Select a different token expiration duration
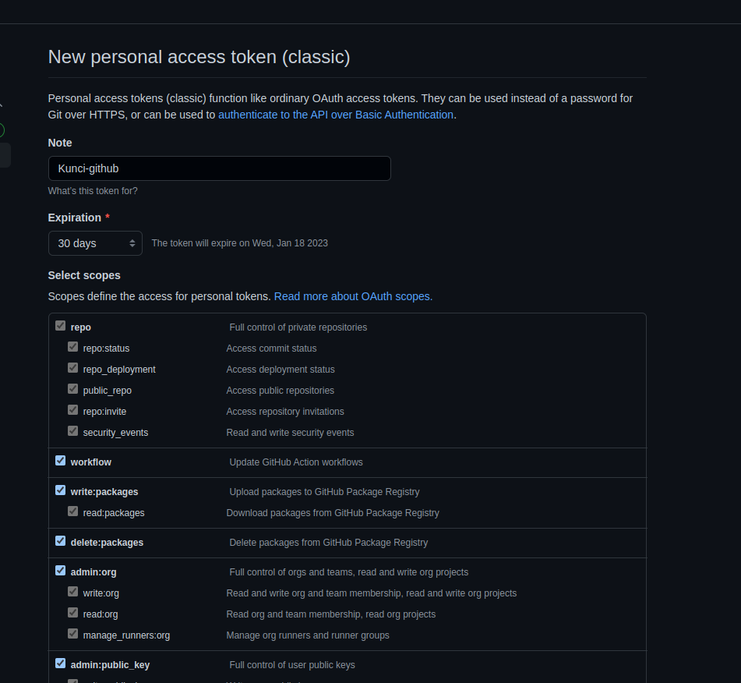Screen dimensions: 741x683 tap(94, 242)
